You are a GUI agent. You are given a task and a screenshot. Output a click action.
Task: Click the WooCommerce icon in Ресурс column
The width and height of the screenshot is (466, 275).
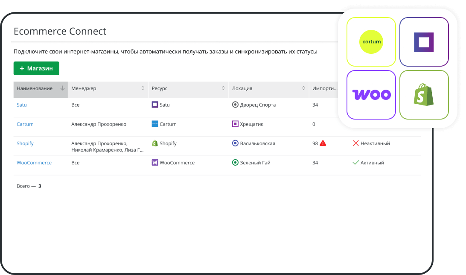tap(155, 163)
